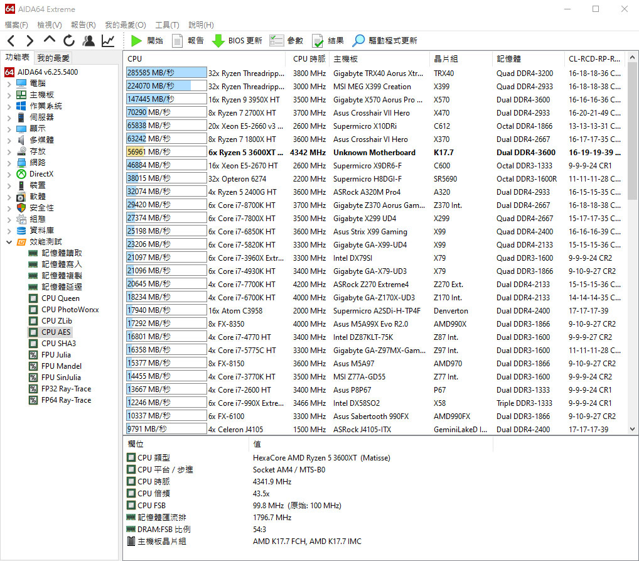The image size is (639, 561).
Task: Select CPU Queen benchmark
Action: click(54, 298)
